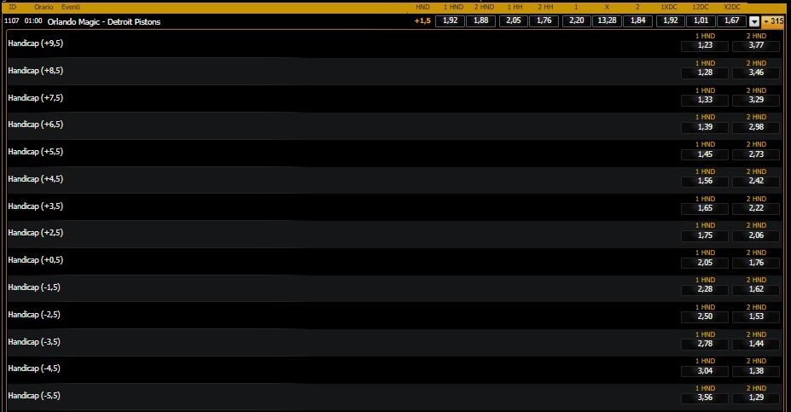
Task: Click the +1,5 main handicap value
Action: pyautogui.click(x=422, y=20)
